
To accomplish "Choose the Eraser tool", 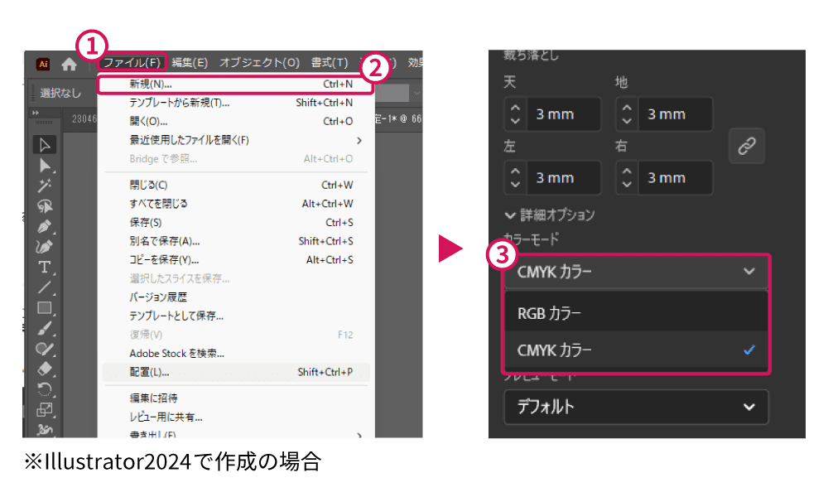I will (45, 369).
